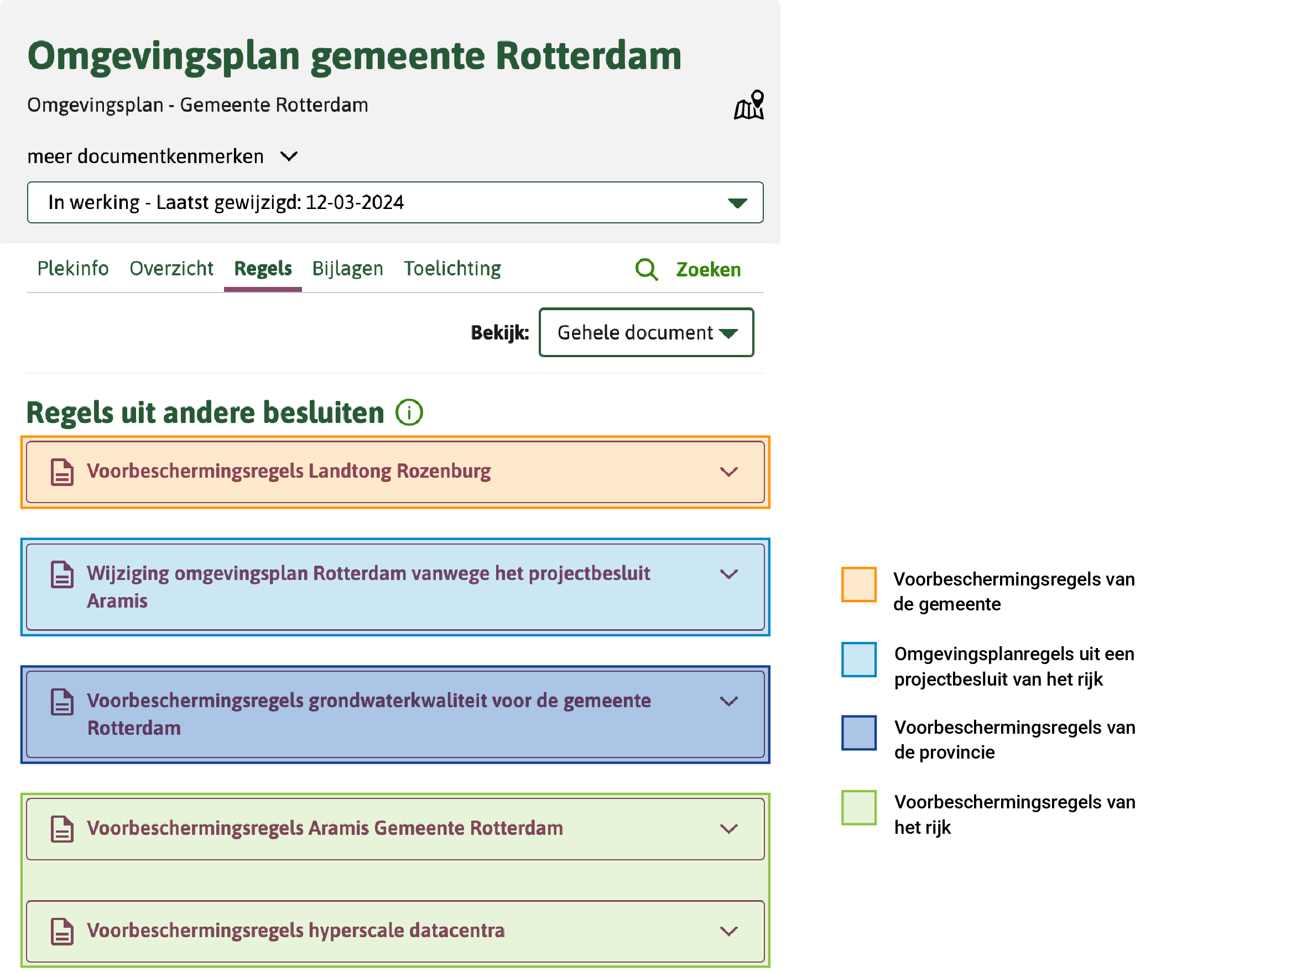
Task: Open the In werking version dropdown
Action: pyautogui.click(x=395, y=202)
